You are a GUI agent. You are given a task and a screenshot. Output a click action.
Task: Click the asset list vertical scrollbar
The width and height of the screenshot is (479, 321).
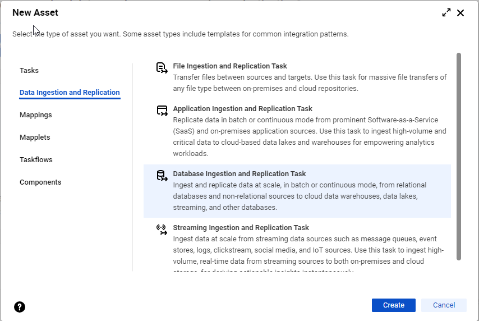click(459, 157)
